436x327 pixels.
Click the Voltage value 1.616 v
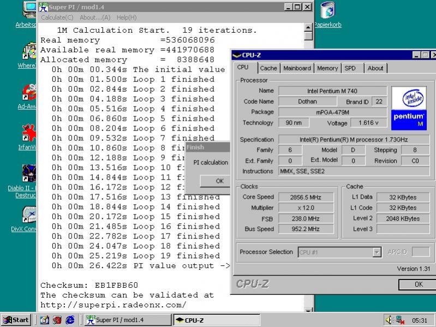pyautogui.click(x=368, y=123)
